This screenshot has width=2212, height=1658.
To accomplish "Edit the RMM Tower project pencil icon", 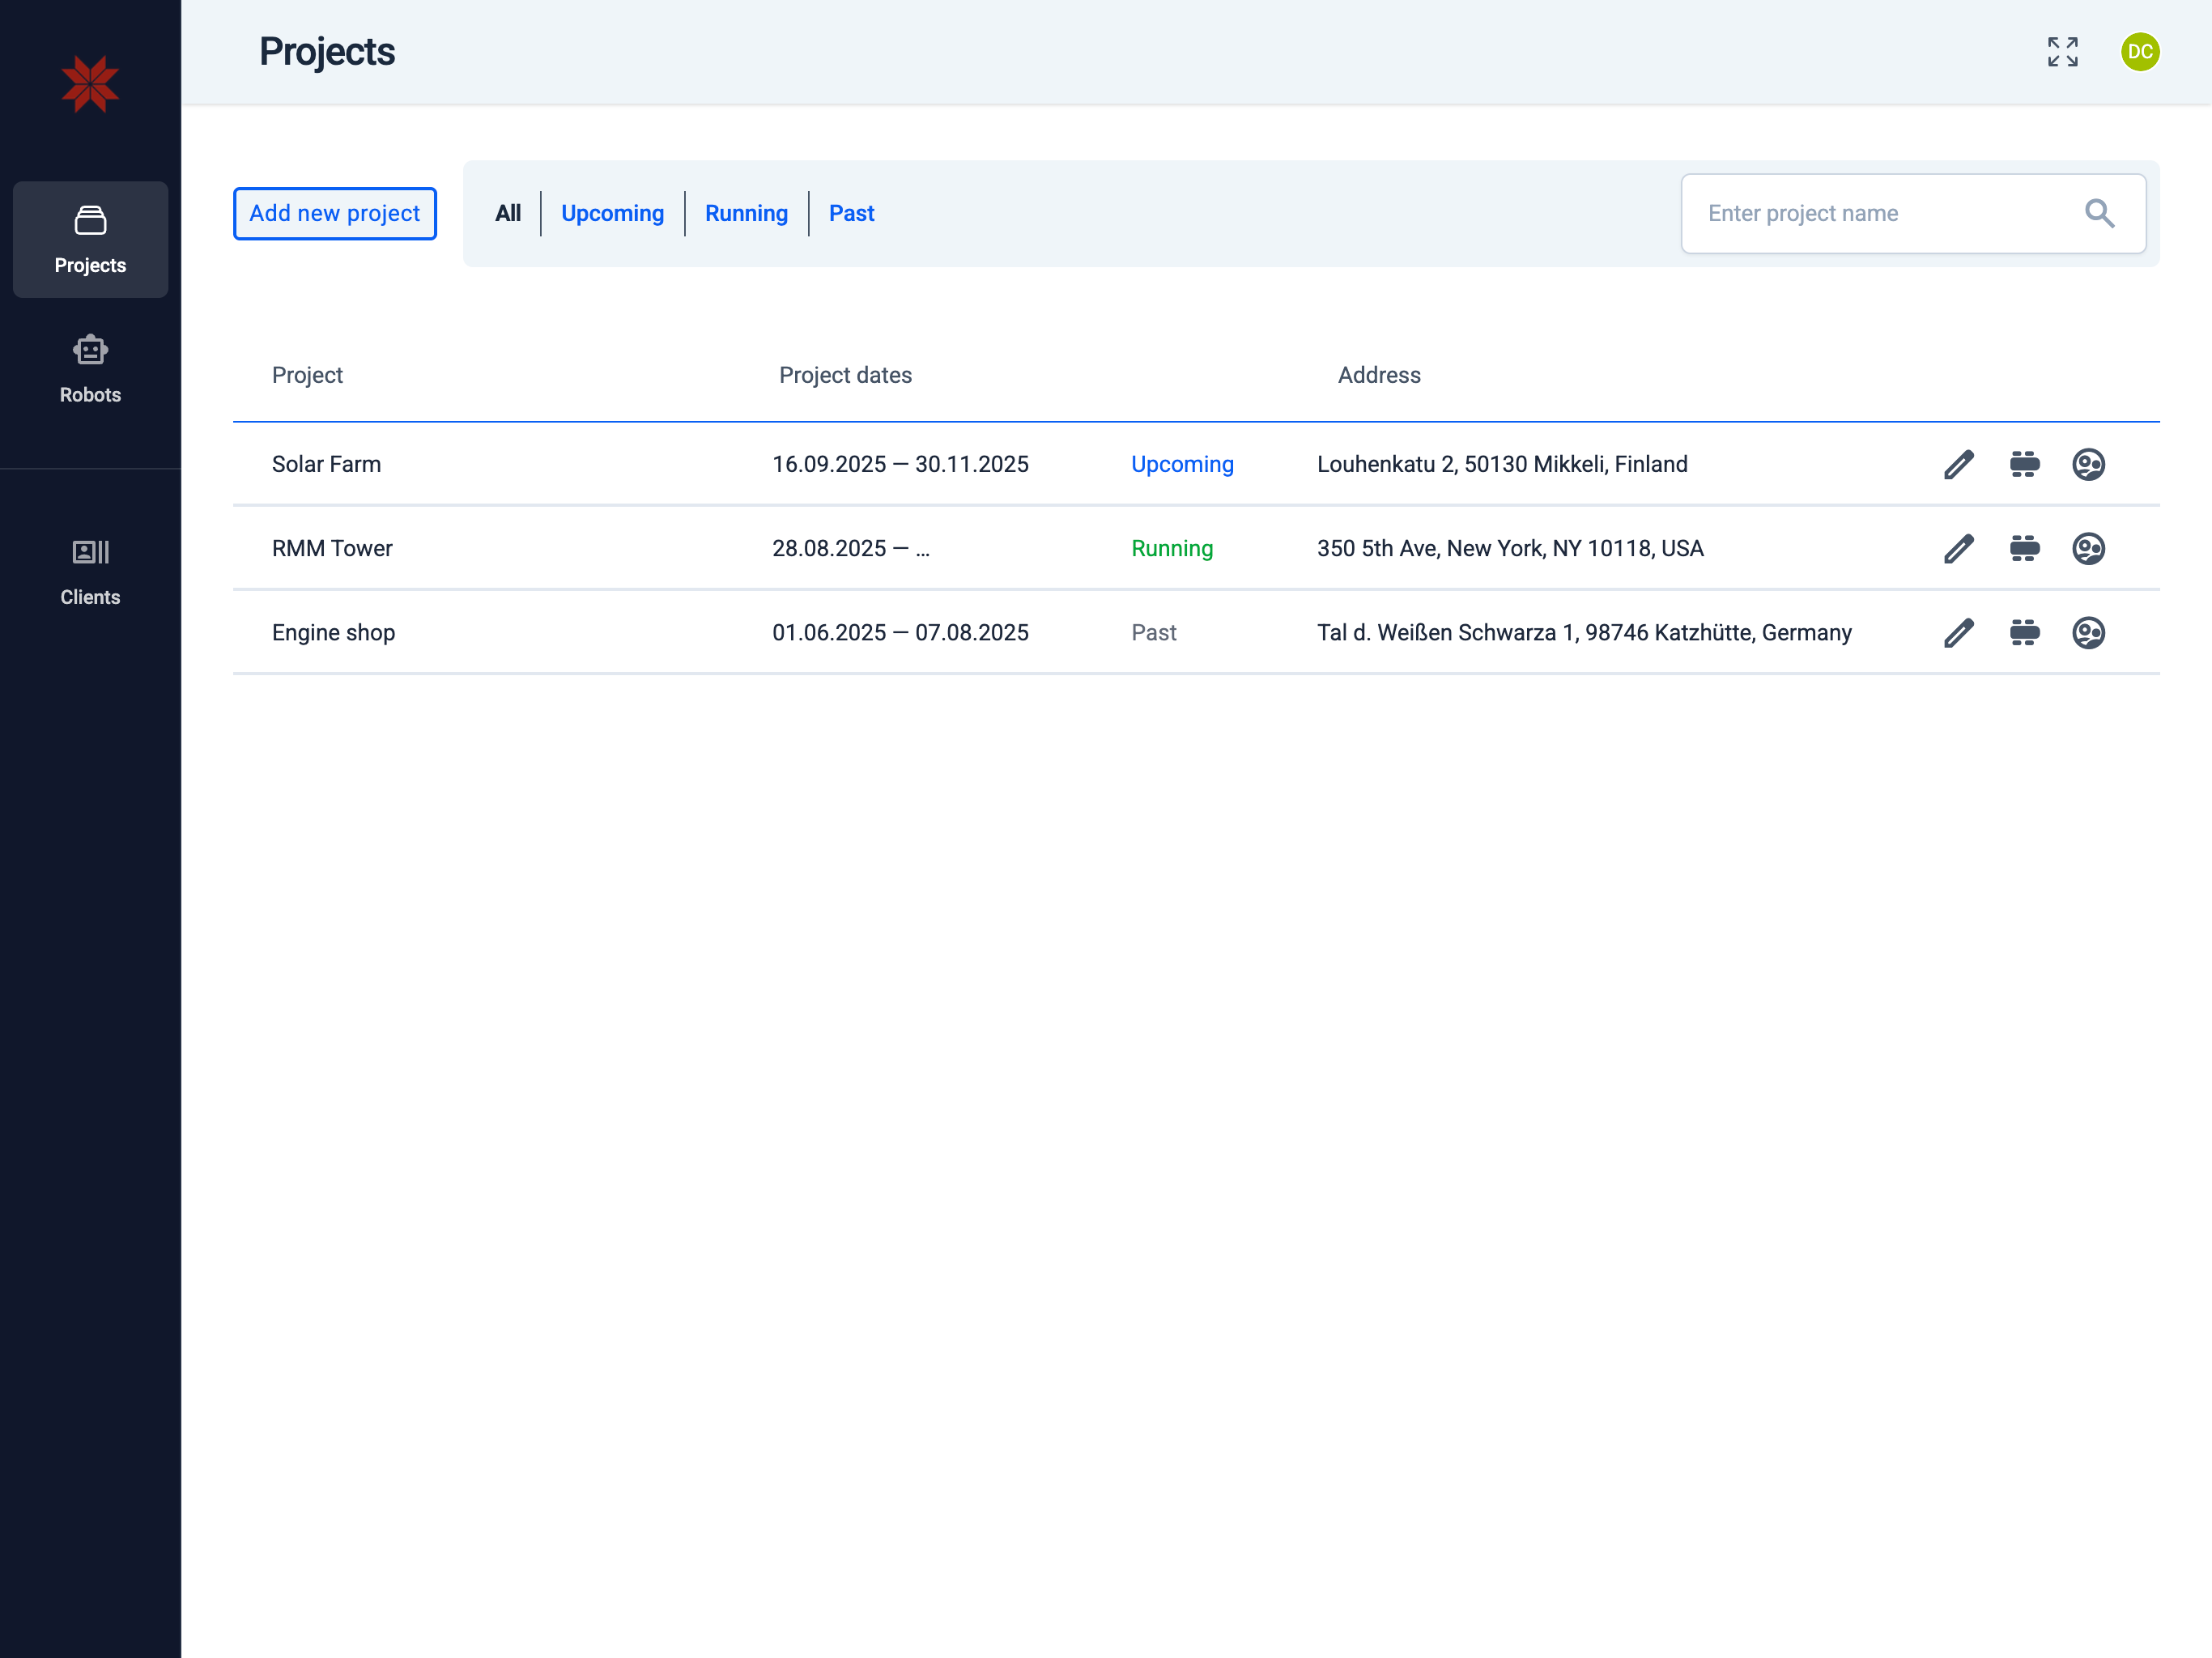I will click(x=1958, y=548).
